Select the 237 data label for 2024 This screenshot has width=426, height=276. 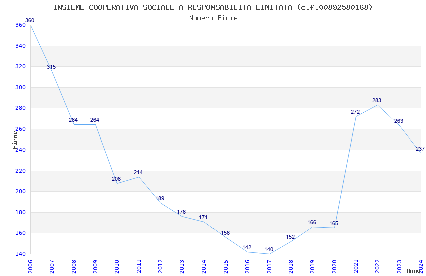point(420,149)
